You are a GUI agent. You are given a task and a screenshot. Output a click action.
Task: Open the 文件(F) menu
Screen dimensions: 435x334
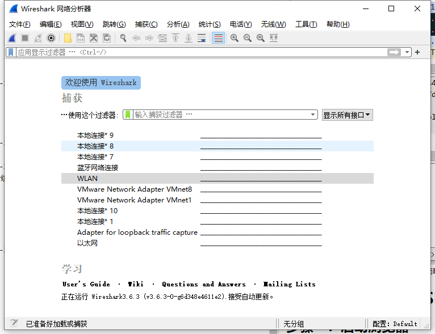click(20, 24)
